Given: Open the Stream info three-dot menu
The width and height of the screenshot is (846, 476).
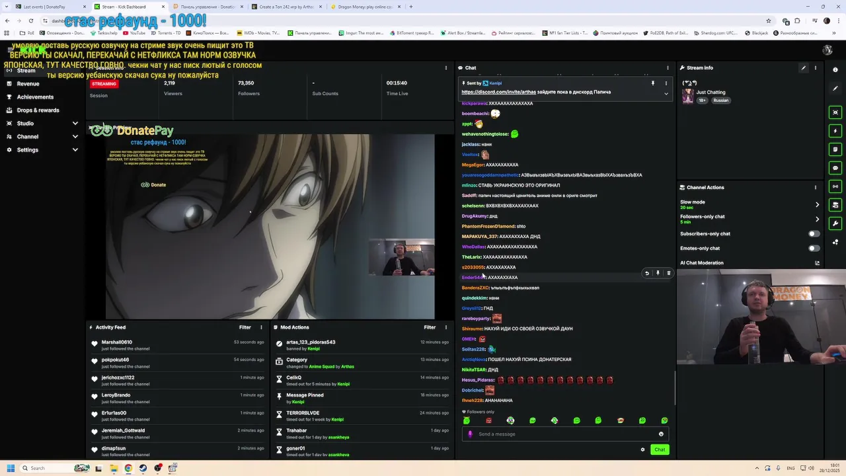Looking at the screenshot, I should coord(816,68).
